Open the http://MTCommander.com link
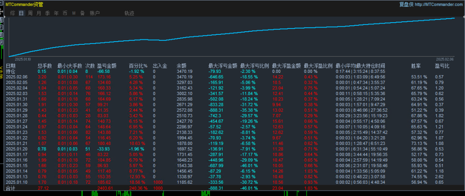Viewport: 465px width, 196px height. 439,5
